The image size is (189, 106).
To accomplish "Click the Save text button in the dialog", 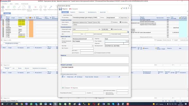I will click(x=65, y=9).
